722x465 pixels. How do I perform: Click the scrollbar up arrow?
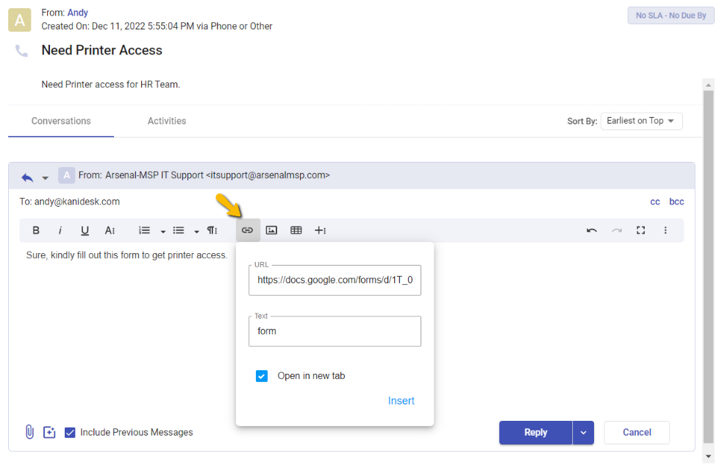[709, 85]
